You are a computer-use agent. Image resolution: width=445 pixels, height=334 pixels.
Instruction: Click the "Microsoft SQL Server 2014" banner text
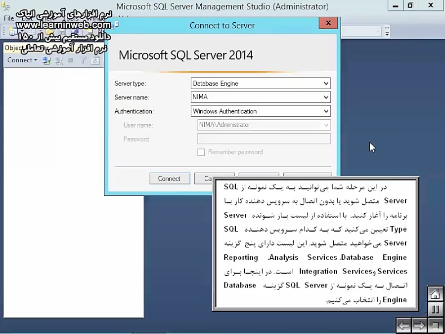[185, 55]
